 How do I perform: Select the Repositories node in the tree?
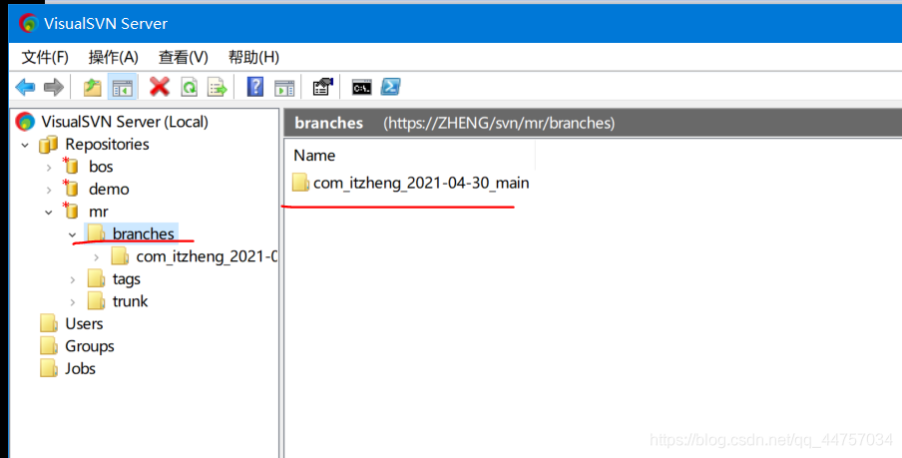[107, 144]
